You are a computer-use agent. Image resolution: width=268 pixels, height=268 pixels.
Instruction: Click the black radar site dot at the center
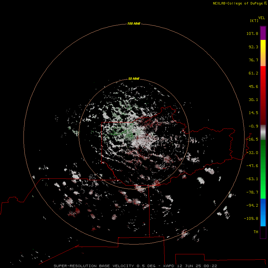point(134,134)
